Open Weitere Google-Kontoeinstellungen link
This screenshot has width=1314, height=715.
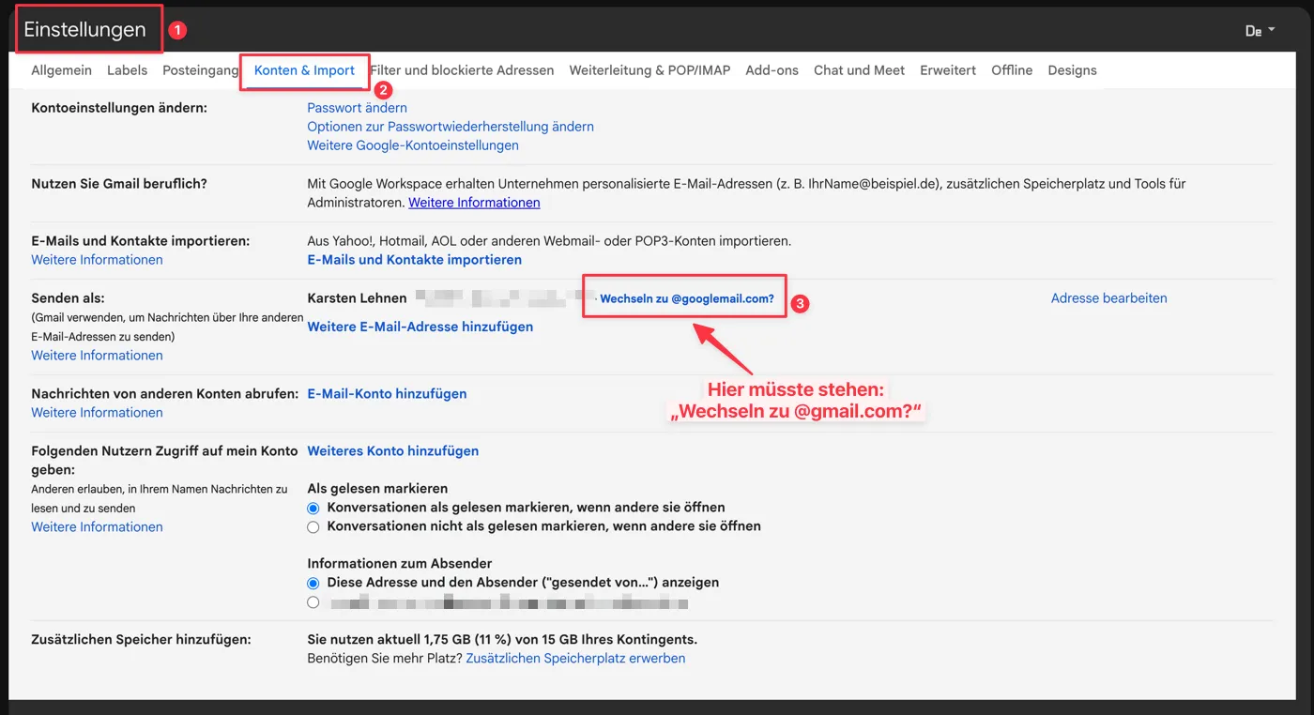pos(412,145)
